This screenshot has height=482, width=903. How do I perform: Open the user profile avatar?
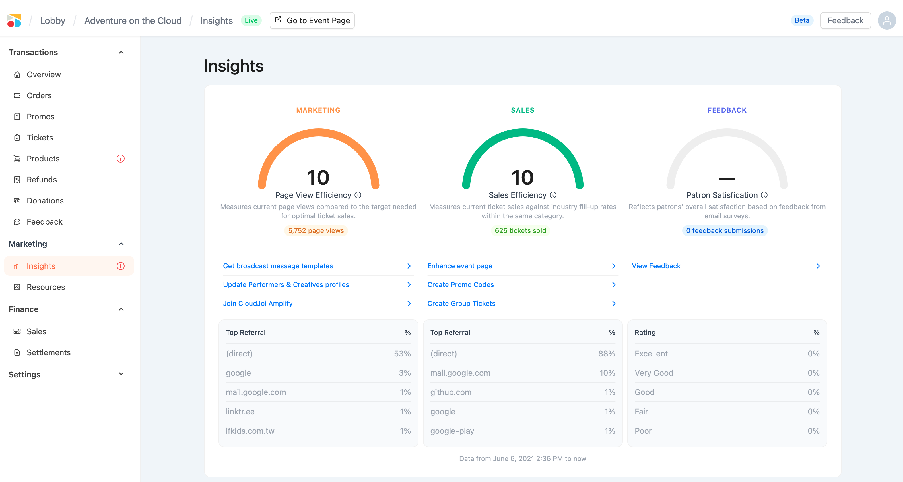tap(886, 20)
